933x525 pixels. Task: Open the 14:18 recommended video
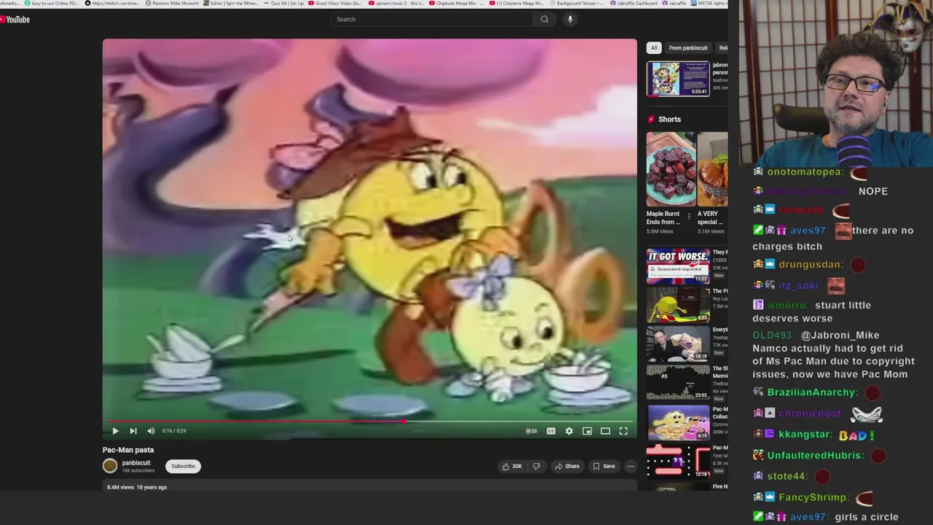[678, 343]
